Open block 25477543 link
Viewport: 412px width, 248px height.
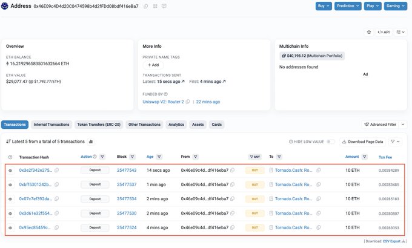point(127,170)
